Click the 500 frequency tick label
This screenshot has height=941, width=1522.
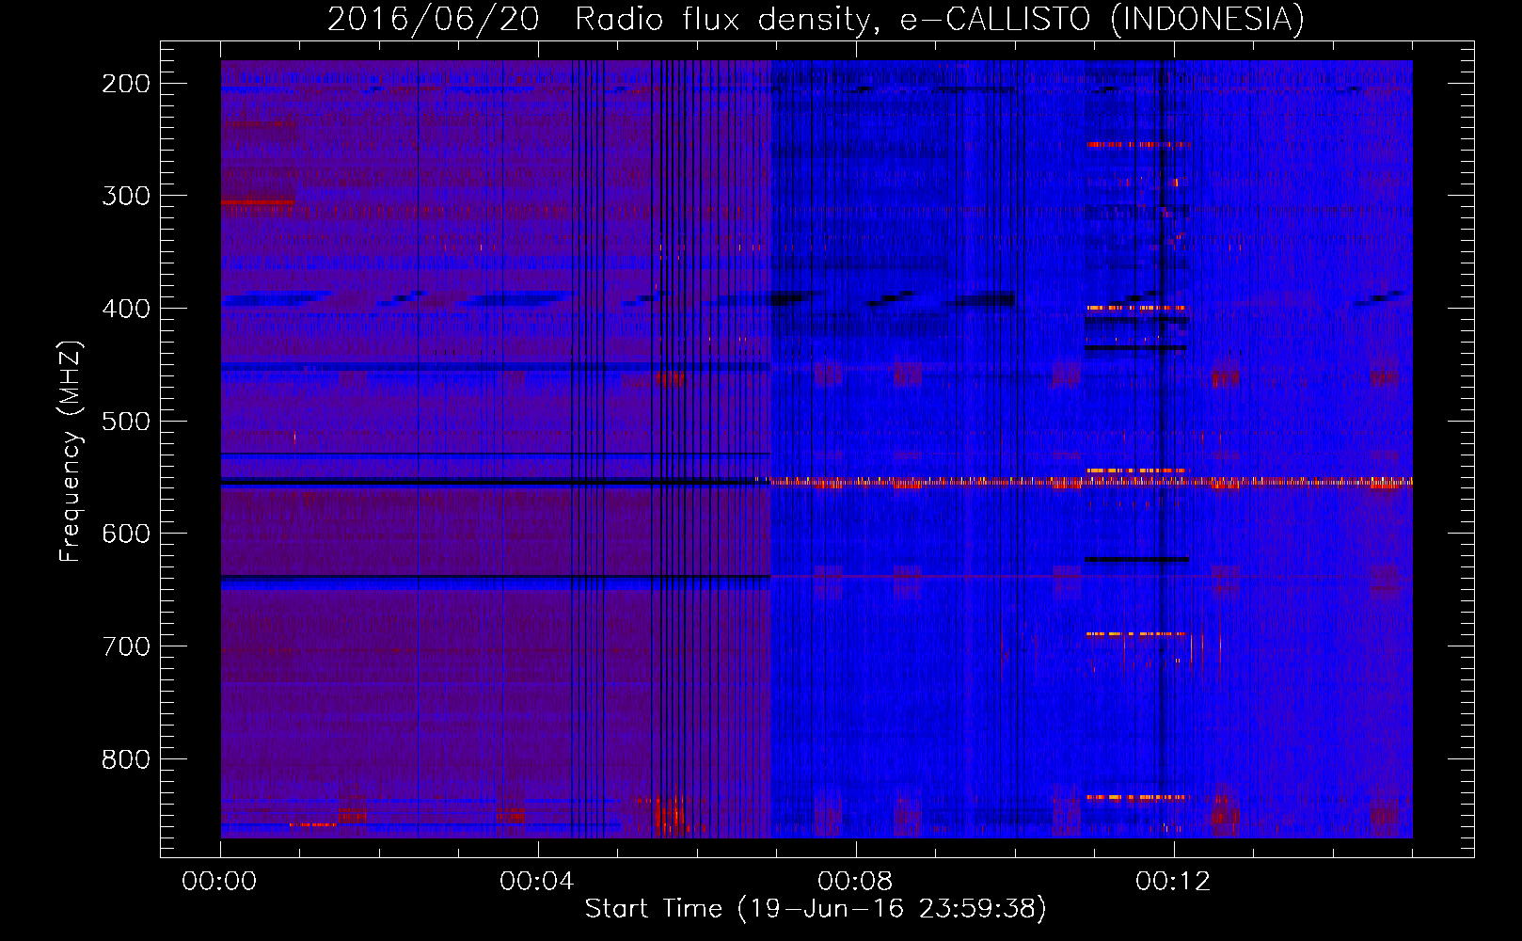(x=126, y=421)
